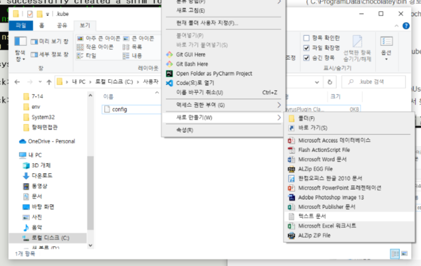This screenshot has height=266, width=421.
Task: Uncheck 파일 확장명 checkbox
Action: click(306, 48)
